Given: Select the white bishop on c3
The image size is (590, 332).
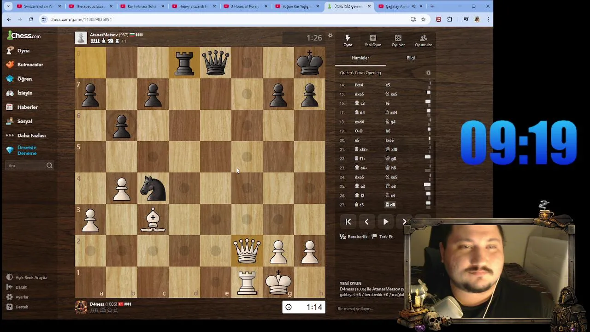Looking at the screenshot, I should pyautogui.click(x=153, y=219).
